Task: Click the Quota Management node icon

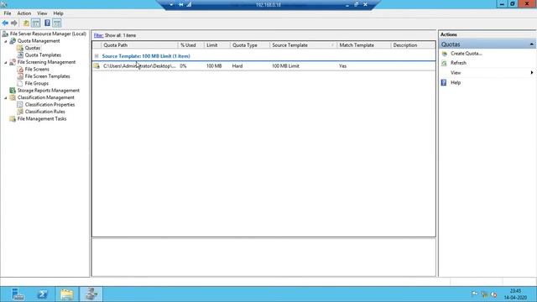Action: coord(13,41)
